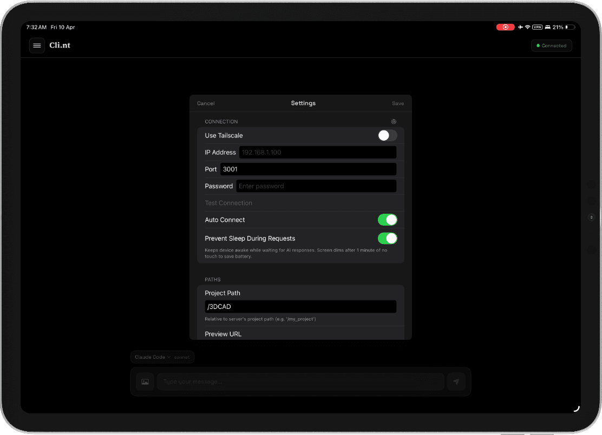Viewport: 602px width, 435px height.
Task: Turn off Prevent Sleep During Requests
Action: 387,238
